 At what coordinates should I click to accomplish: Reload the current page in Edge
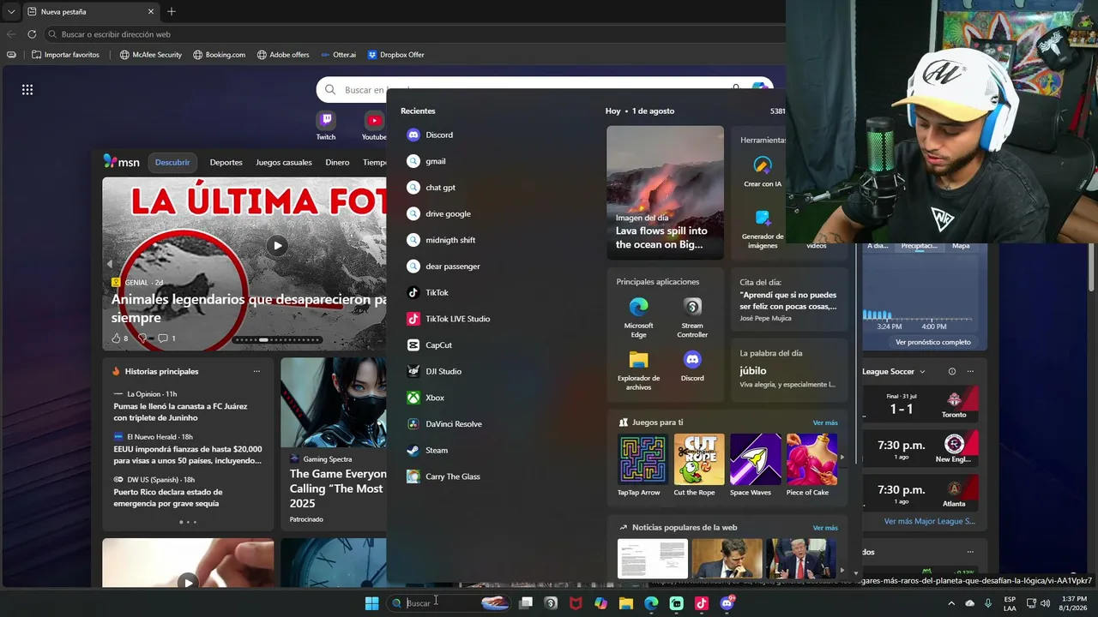pyautogui.click(x=32, y=34)
